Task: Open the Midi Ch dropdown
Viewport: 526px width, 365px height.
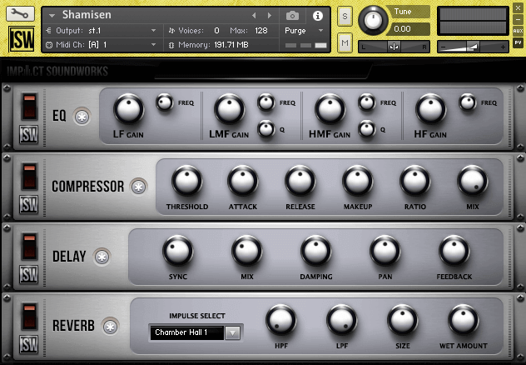Action: pos(153,45)
